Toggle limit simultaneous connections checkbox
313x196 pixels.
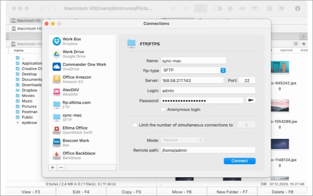[x=135, y=125]
